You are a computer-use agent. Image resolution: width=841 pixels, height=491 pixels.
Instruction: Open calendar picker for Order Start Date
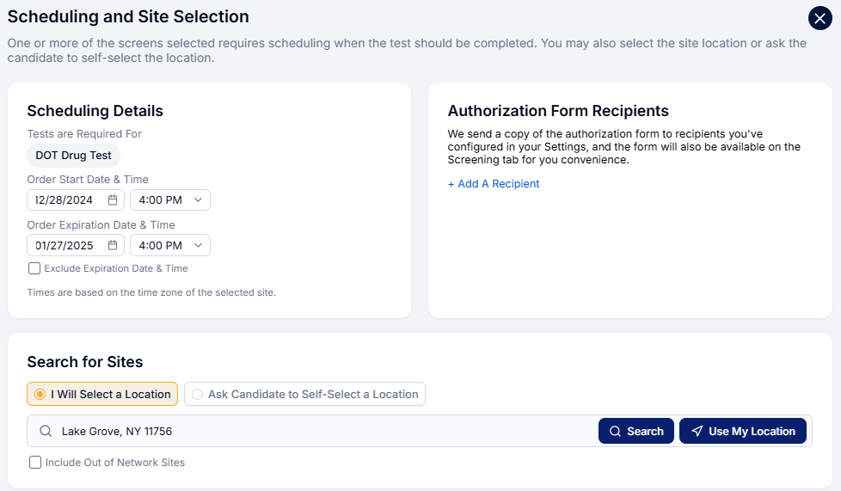pos(113,200)
